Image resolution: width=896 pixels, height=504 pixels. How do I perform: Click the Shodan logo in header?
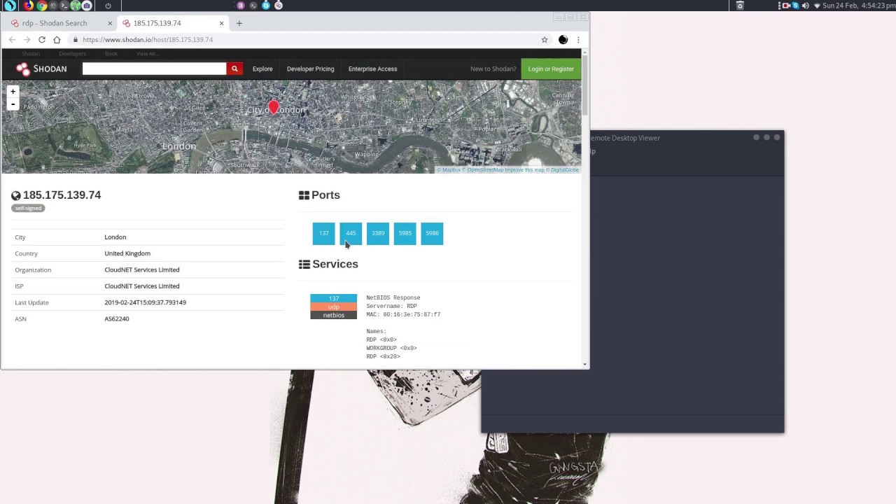42,69
